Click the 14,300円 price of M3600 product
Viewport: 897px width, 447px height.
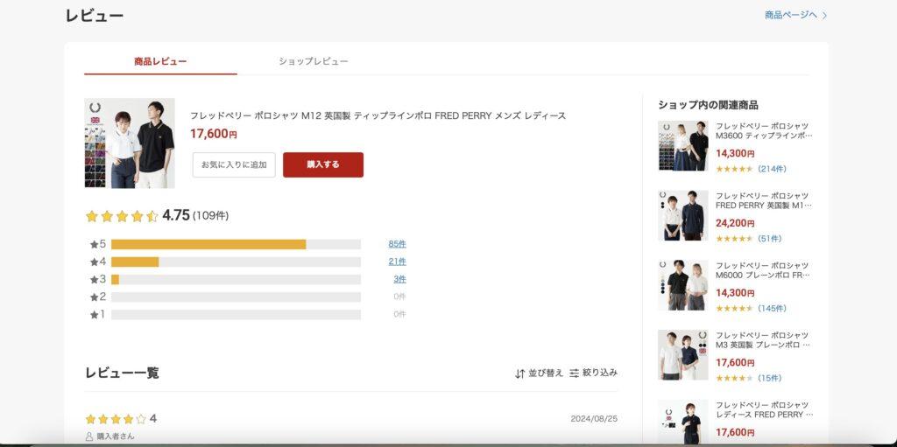pos(735,154)
